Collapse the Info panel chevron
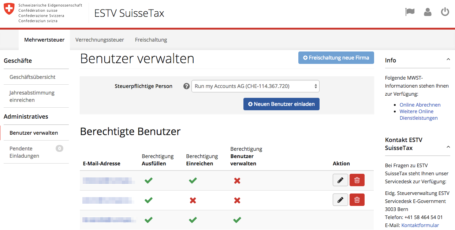 448,60
